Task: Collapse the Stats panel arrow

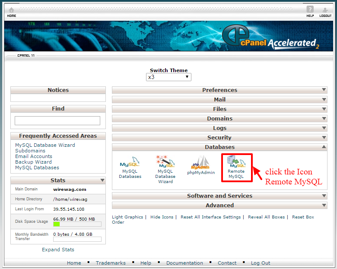Action: [x=102, y=180]
